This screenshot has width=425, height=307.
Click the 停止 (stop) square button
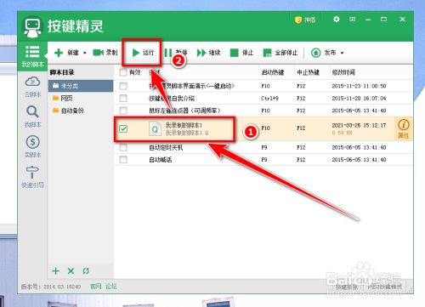241,53
